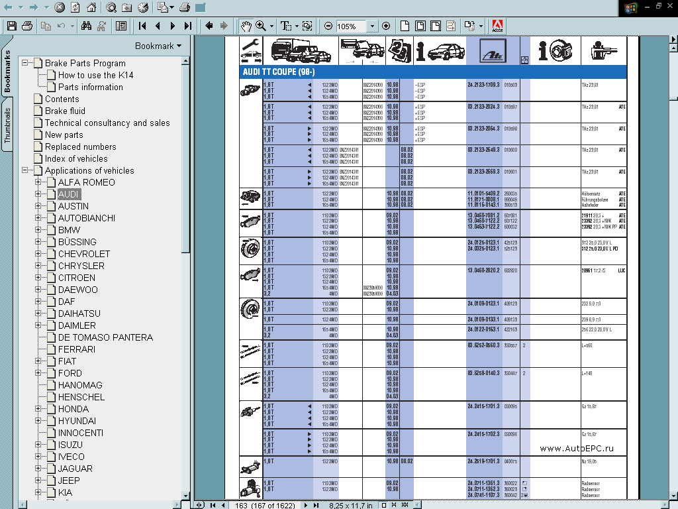Zoom out using the minus icon
678x509 pixels.
pos(328,25)
